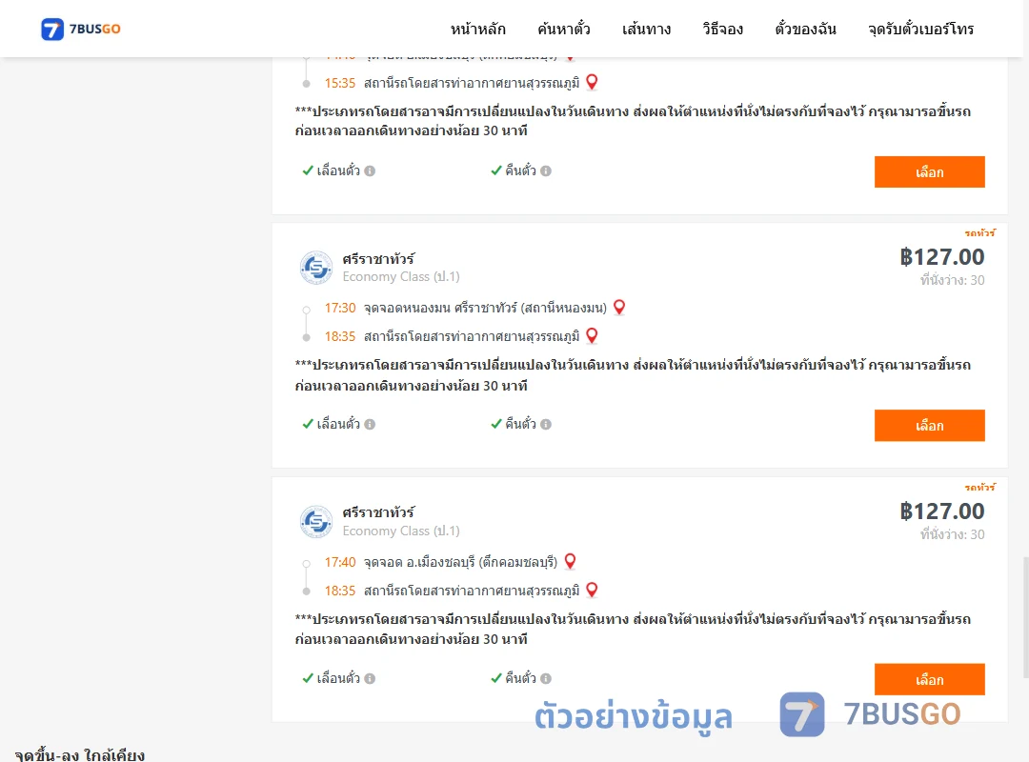Open วิธีจอง navigation link
The image size is (1029, 762).
pos(722,29)
